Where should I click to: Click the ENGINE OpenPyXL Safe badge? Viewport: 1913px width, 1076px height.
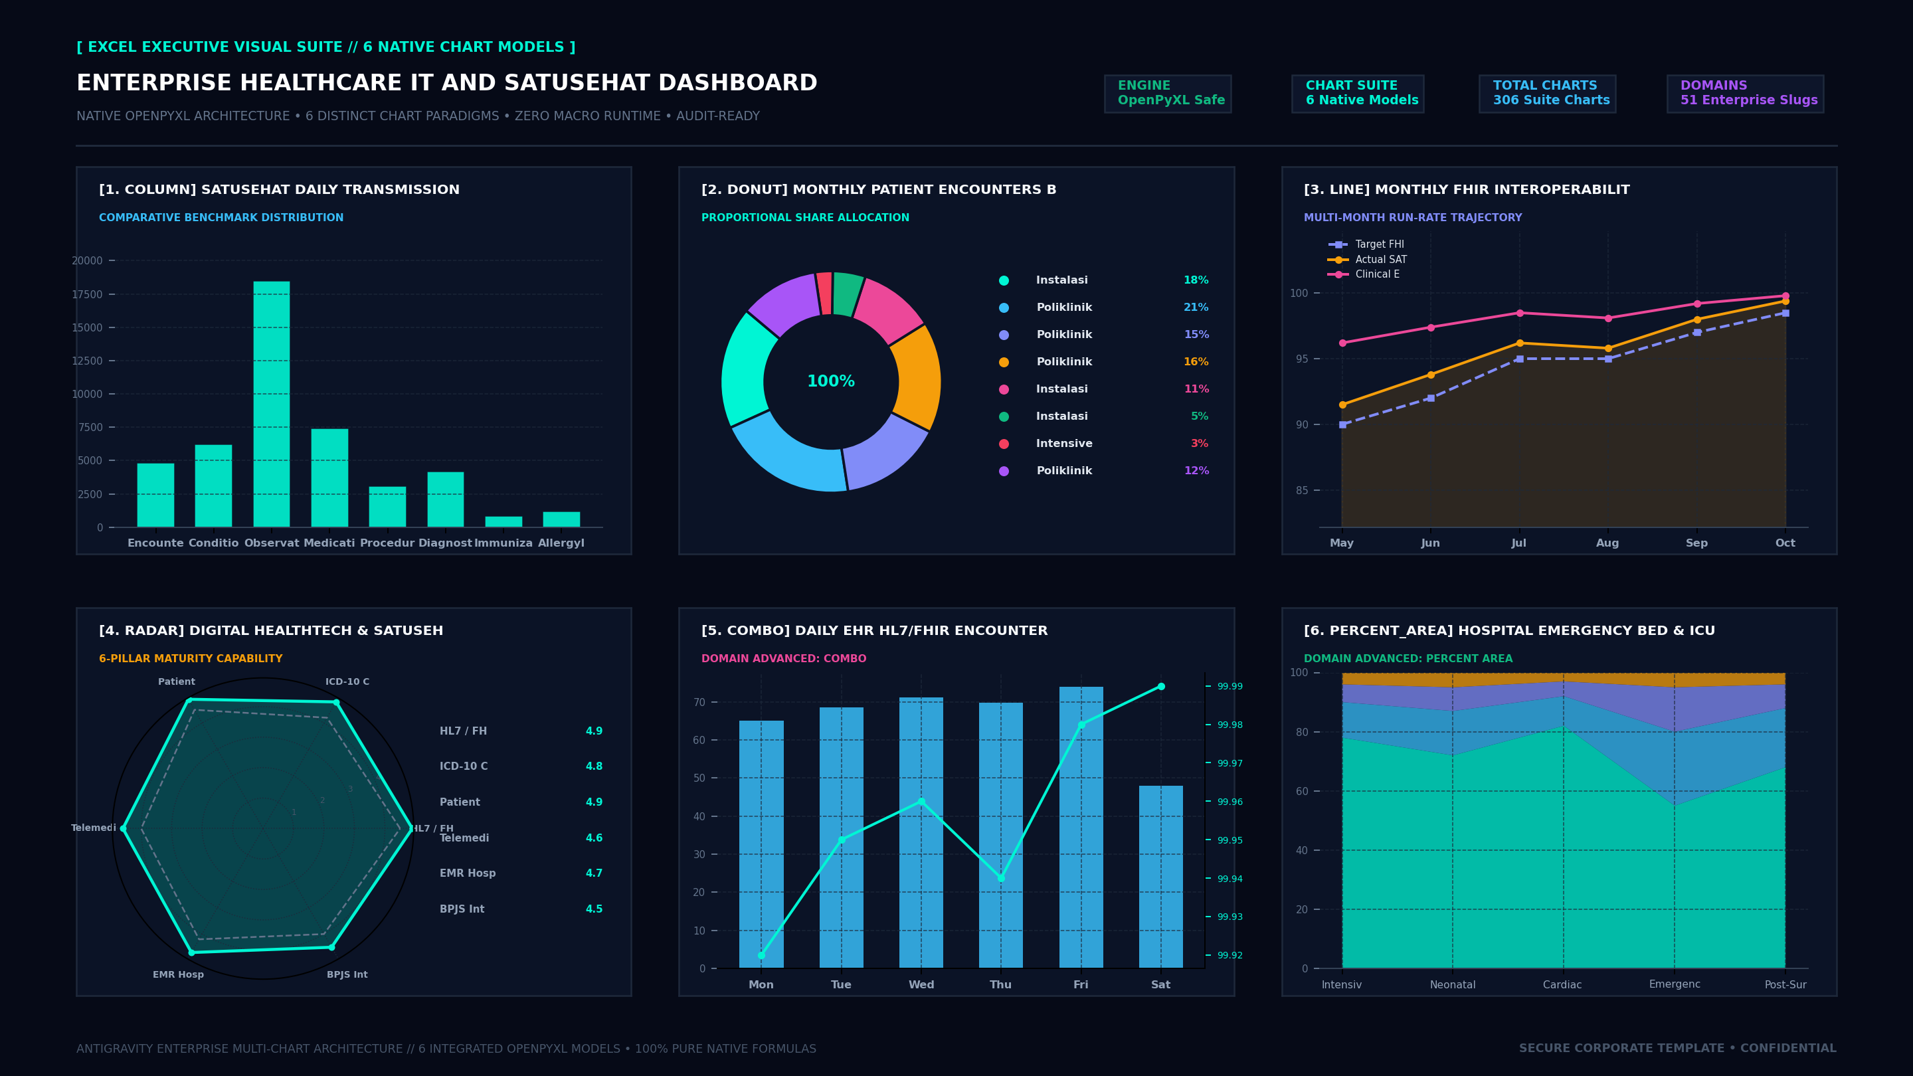(1168, 94)
